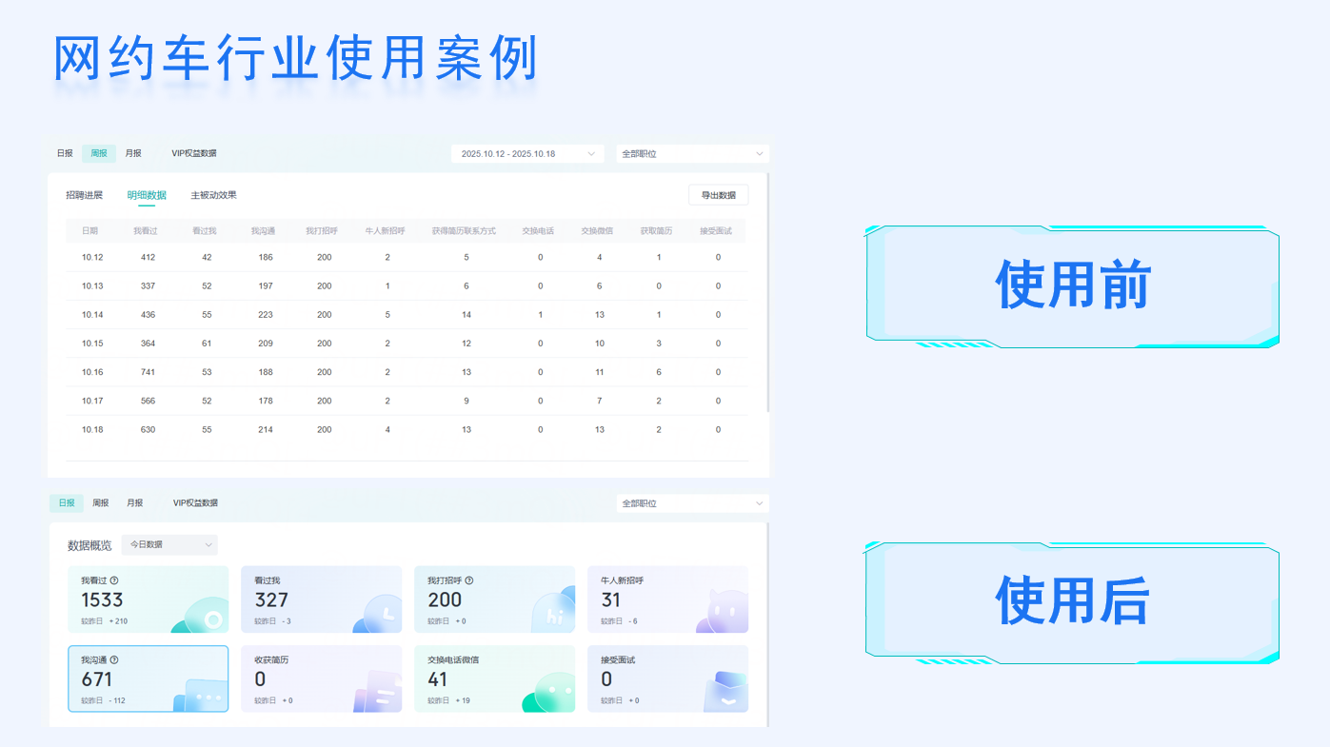
Task: Click the 14 value in the 10.14 row
Action: [466, 315]
